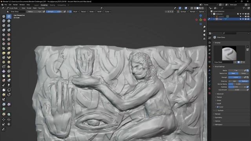Click the Strength slider in tool settings header
The height and width of the screenshot is (141, 251).
click(55, 12)
